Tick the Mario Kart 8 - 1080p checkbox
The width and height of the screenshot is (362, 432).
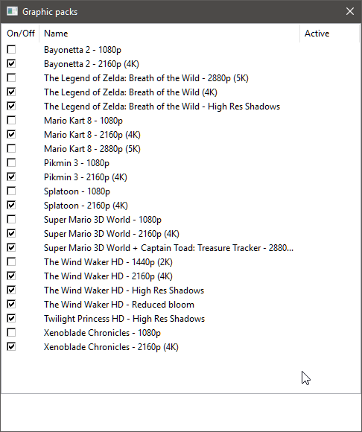click(11, 120)
